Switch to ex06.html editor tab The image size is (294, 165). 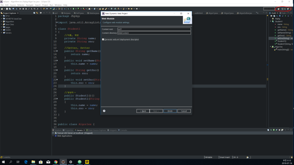click(x=198, y=13)
